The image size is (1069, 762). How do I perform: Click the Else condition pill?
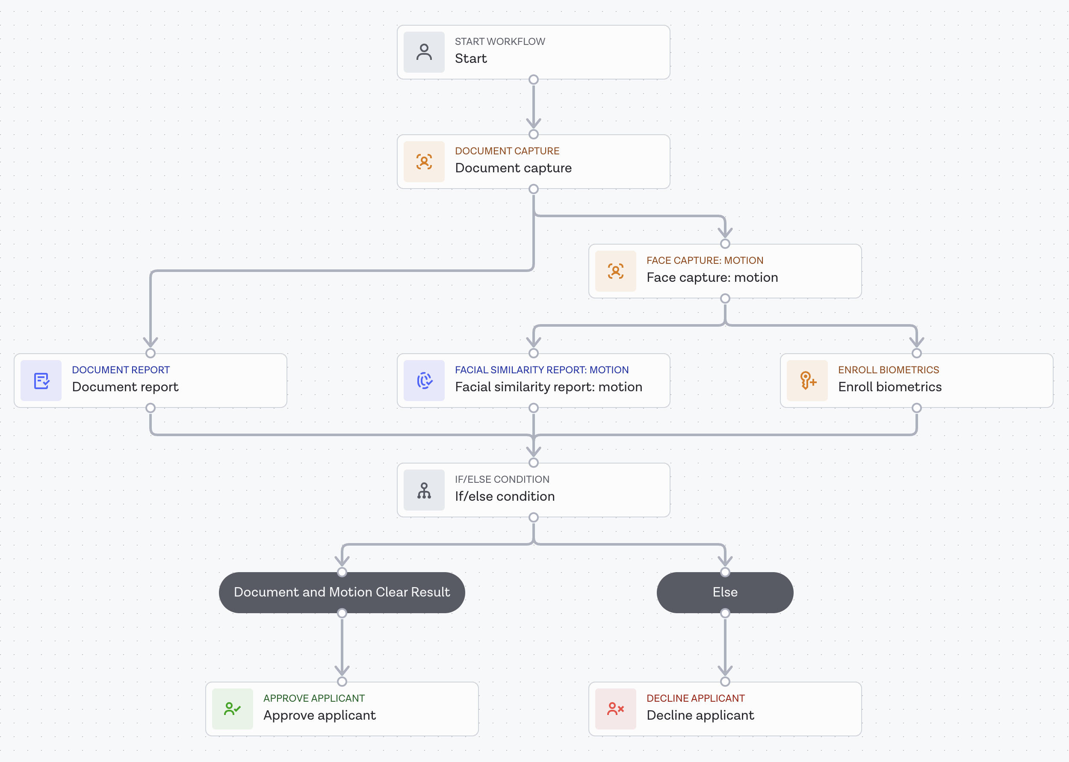[x=725, y=592]
